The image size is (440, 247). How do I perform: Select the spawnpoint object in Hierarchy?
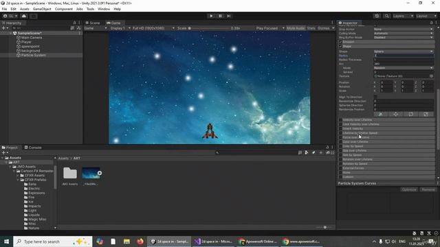(30, 46)
